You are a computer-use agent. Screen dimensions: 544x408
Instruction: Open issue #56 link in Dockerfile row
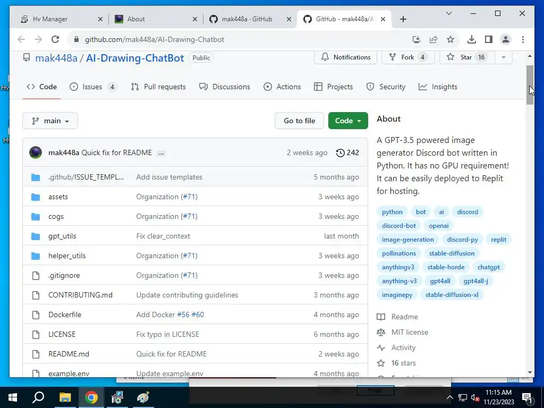(x=183, y=314)
